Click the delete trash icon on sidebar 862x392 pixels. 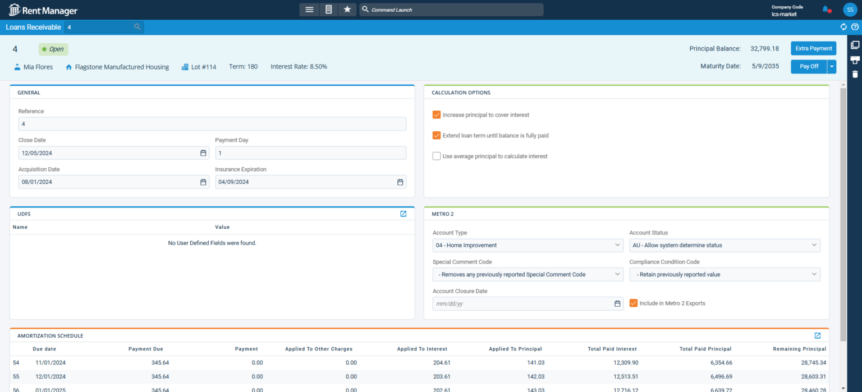pos(855,74)
